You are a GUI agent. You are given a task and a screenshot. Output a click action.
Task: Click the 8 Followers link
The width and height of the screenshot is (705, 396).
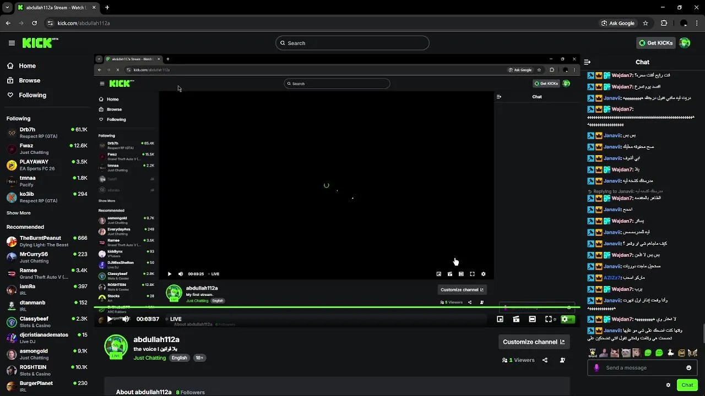tap(190, 393)
